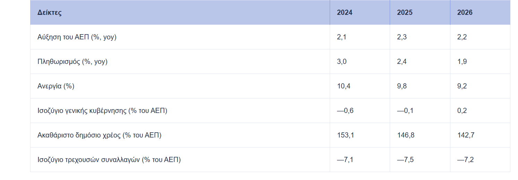Click the 2024 public debt value 153,1
The height and width of the screenshot is (180, 518).
coord(345,135)
